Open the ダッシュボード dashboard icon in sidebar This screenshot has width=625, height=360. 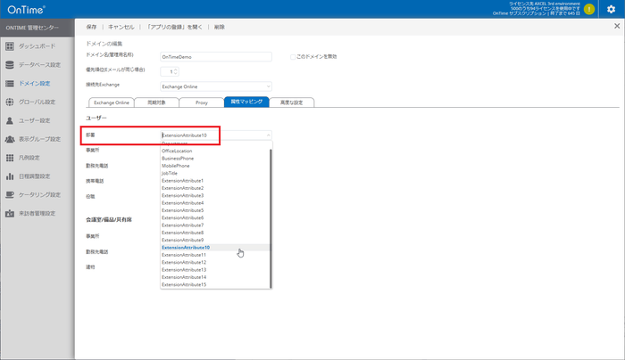[10, 45]
